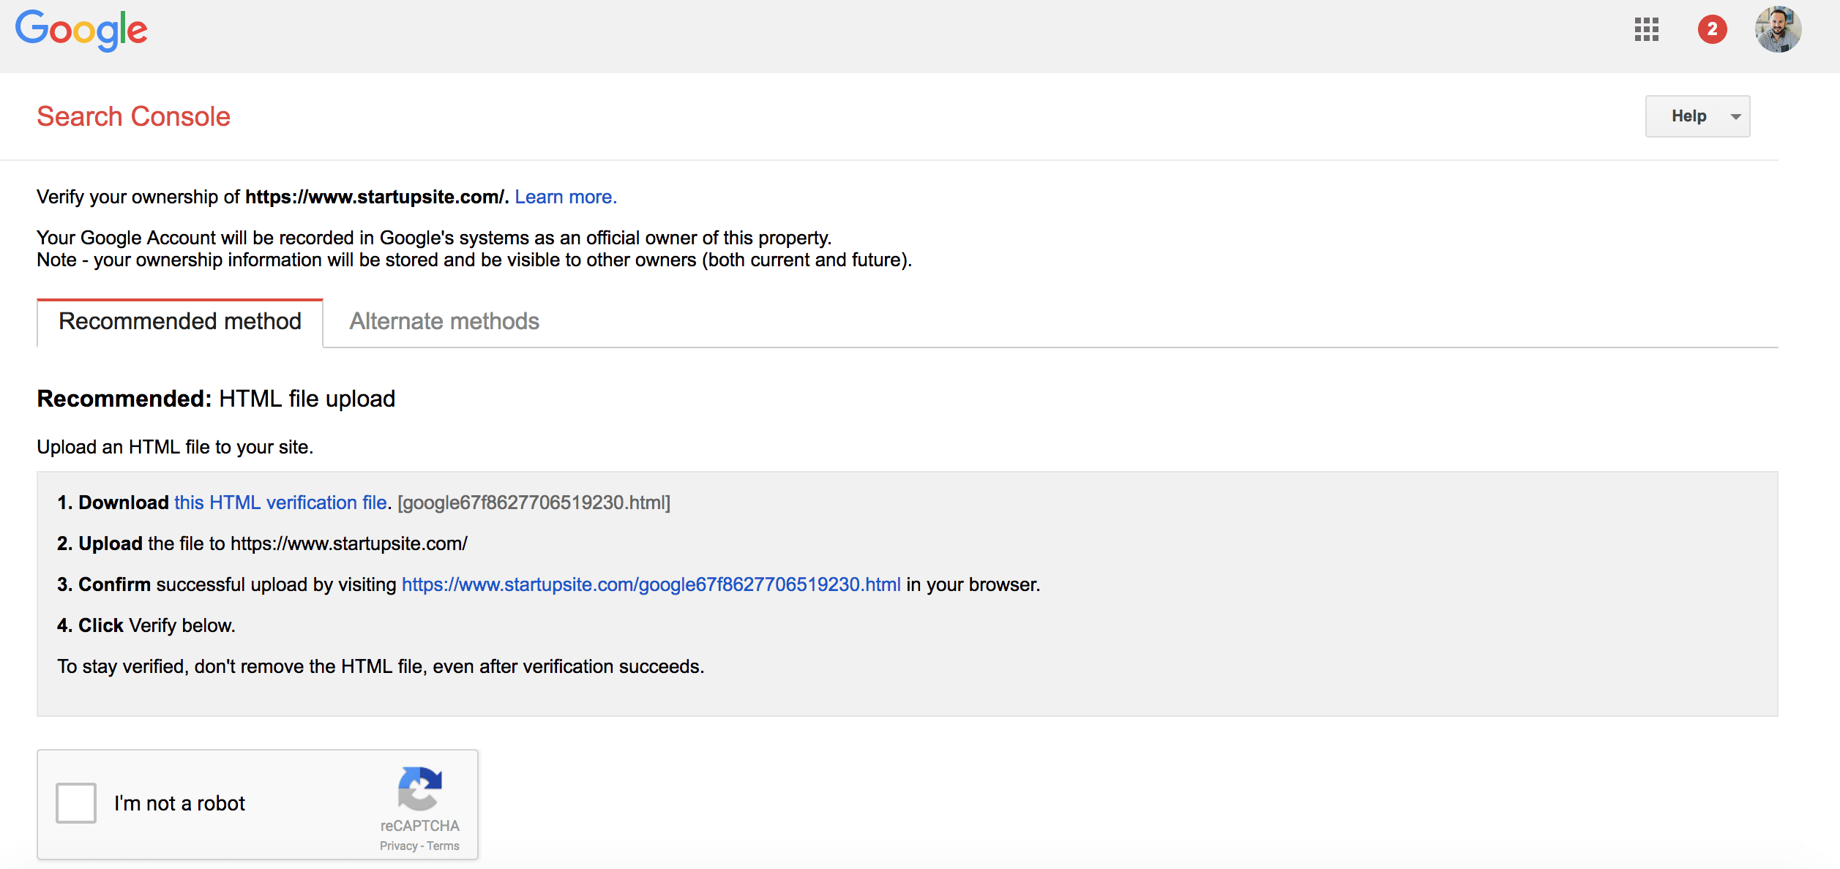1840x869 pixels.
Task: Click the 'Click Verify below' step text
Action: coord(146,625)
